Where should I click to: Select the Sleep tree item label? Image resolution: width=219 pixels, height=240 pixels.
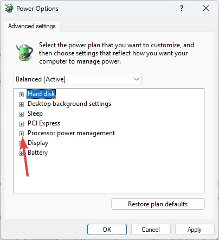(x=35, y=113)
